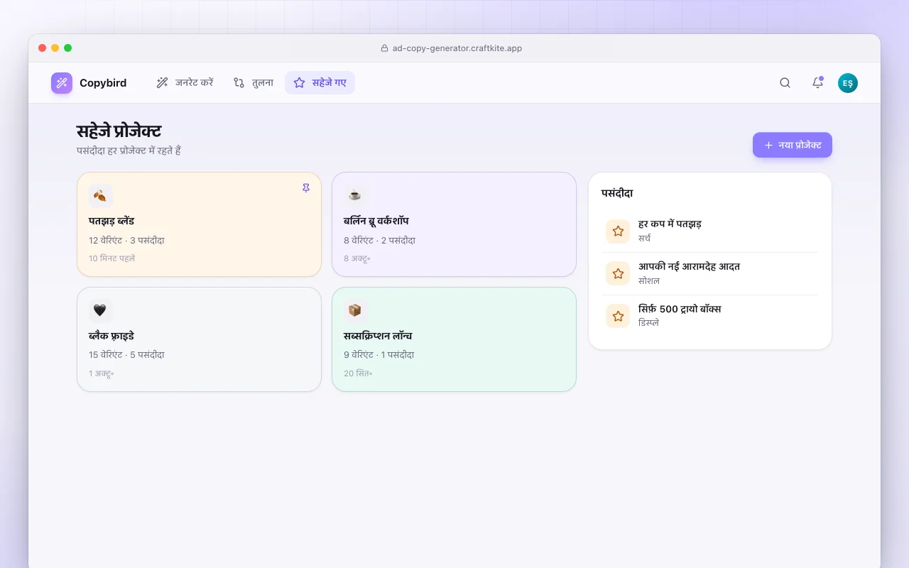Screen dimensions: 909x568
Task: Toggle star for आपकी नई आरामदेह आदत
Action: [x=618, y=274]
